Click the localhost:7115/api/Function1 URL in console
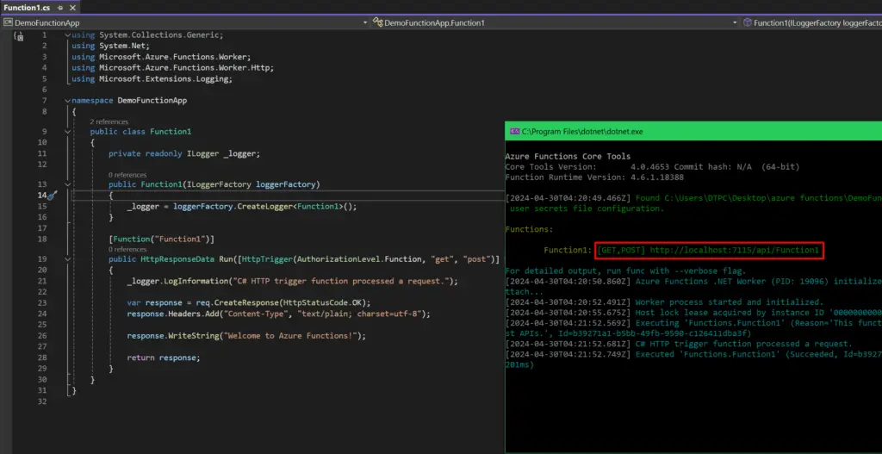The width and height of the screenshot is (882, 454). tap(734, 250)
